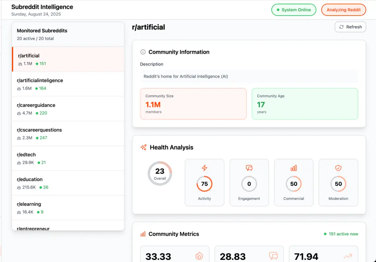This screenshot has width=376, height=262.
Task: Click the bar chart icon beside Community Metrics
Action: coord(143,234)
